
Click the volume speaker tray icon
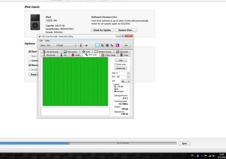[214, 155]
